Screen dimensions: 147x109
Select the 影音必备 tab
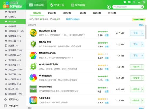point(52,13)
